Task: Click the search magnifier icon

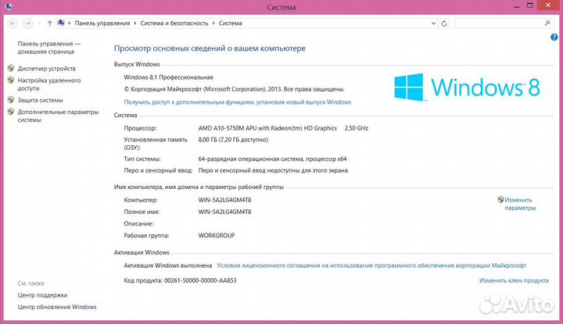Action: click(x=547, y=23)
